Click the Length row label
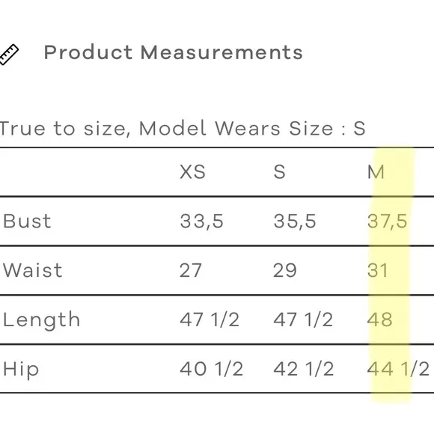 [x=41, y=320]
